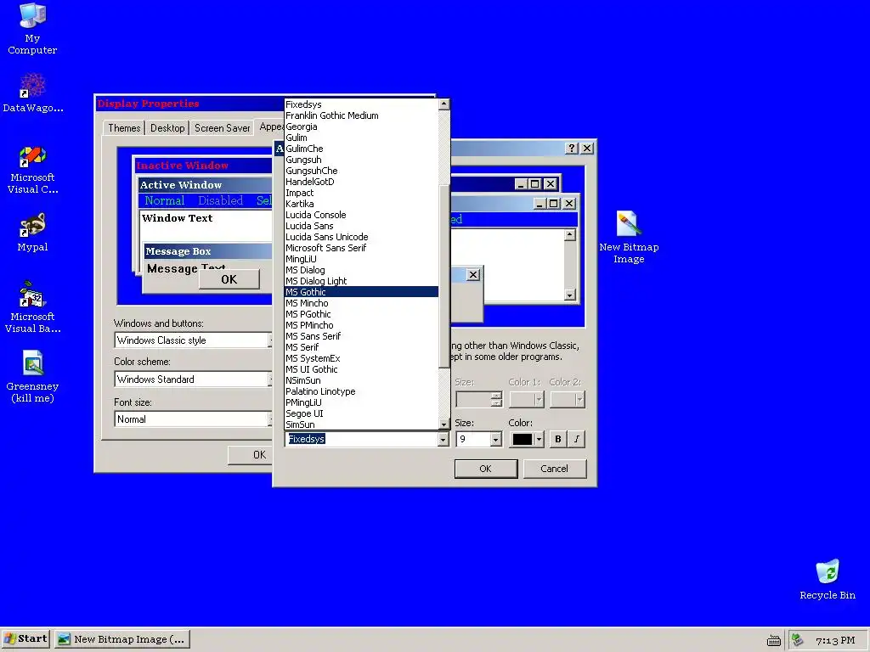Click the font list scroll up arrow
Screen dimensions: 870x652
point(443,104)
